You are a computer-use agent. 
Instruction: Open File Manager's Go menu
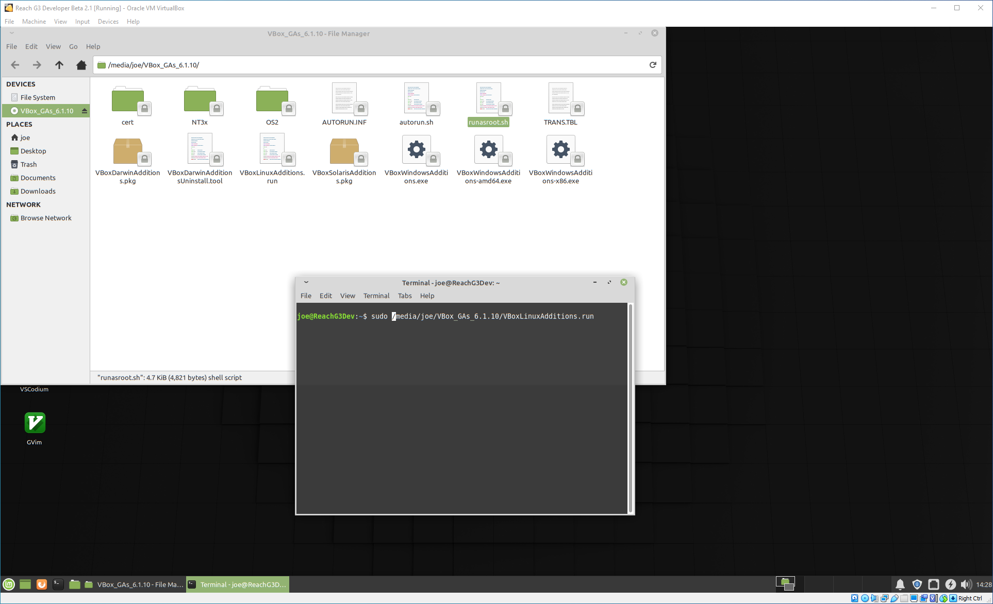73,46
